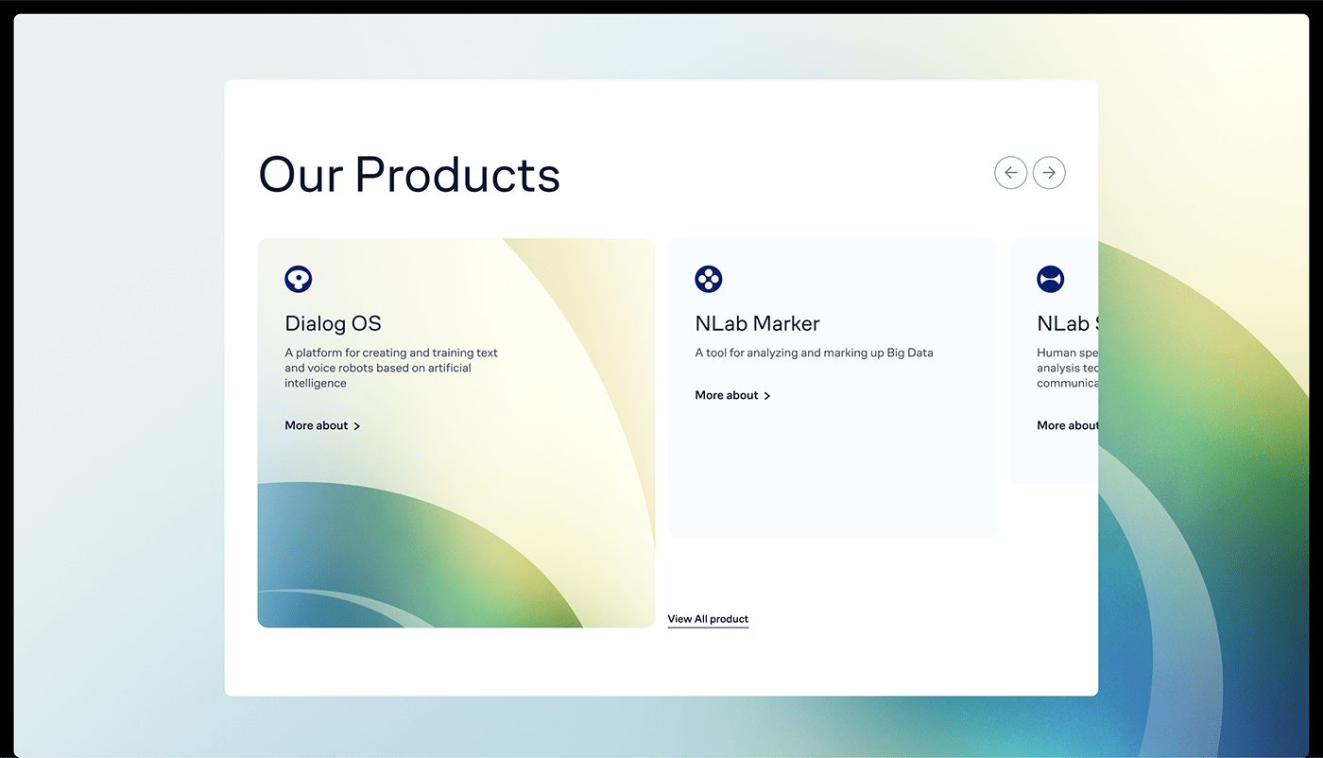
Task: Select the partially visible third product's logo icon
Action: point(1051,279)
